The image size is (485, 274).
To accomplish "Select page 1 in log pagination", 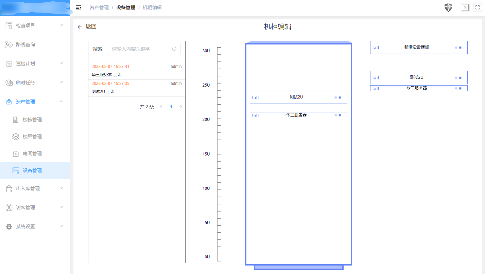I will [x=171, y=107].
